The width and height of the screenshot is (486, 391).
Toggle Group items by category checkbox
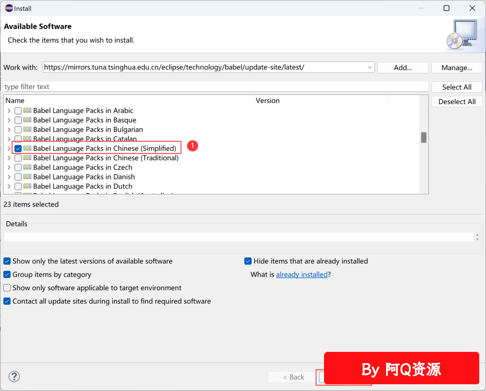pyautogui.click(x=7, y=274)
